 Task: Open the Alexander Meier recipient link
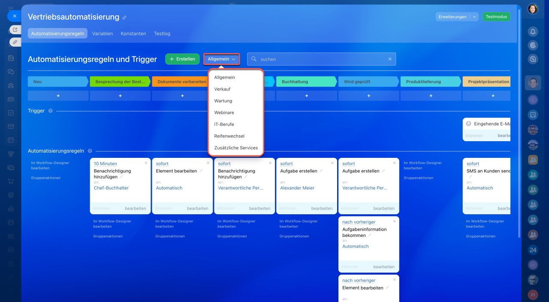coord(297,188)
